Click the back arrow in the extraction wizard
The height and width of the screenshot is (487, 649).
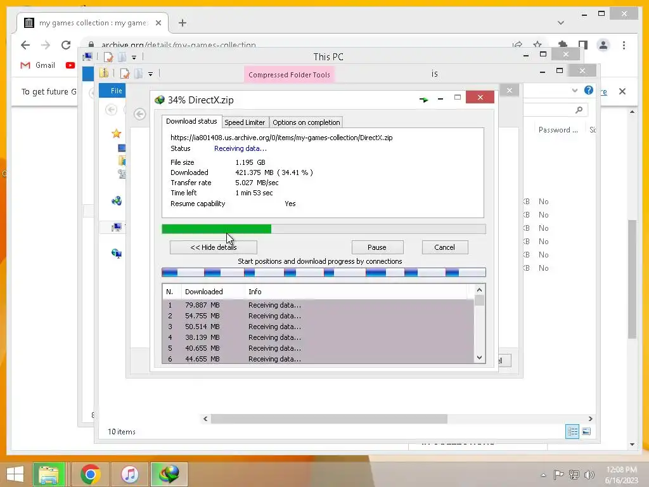[x=140, y=114]
